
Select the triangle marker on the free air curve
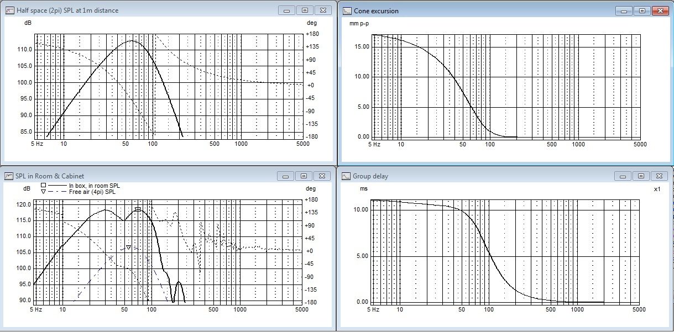point(128,247)
